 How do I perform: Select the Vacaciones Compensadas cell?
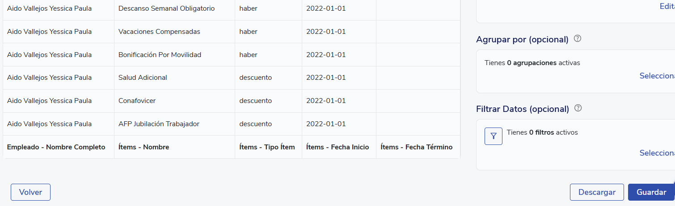coord(159,32)
